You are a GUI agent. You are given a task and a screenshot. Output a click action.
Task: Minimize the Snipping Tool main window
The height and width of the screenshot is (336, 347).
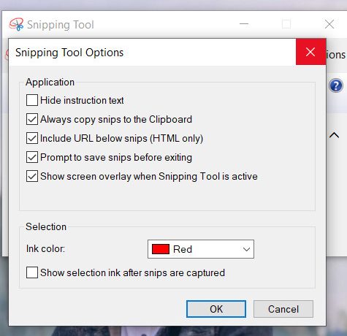[x=244, y=24]
